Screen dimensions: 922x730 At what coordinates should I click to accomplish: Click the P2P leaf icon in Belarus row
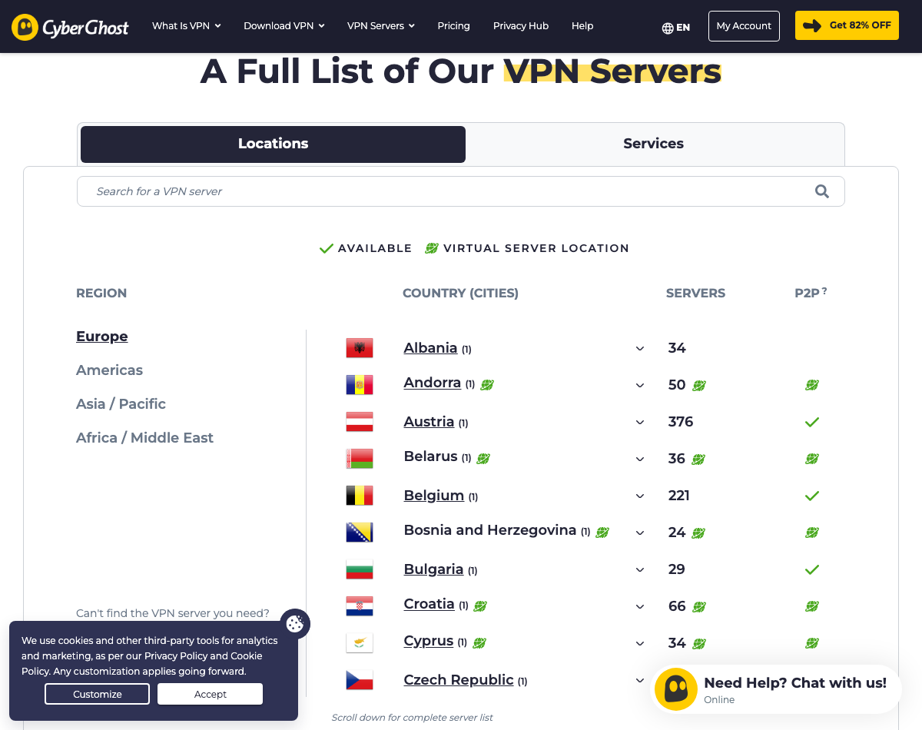point(811,459)
